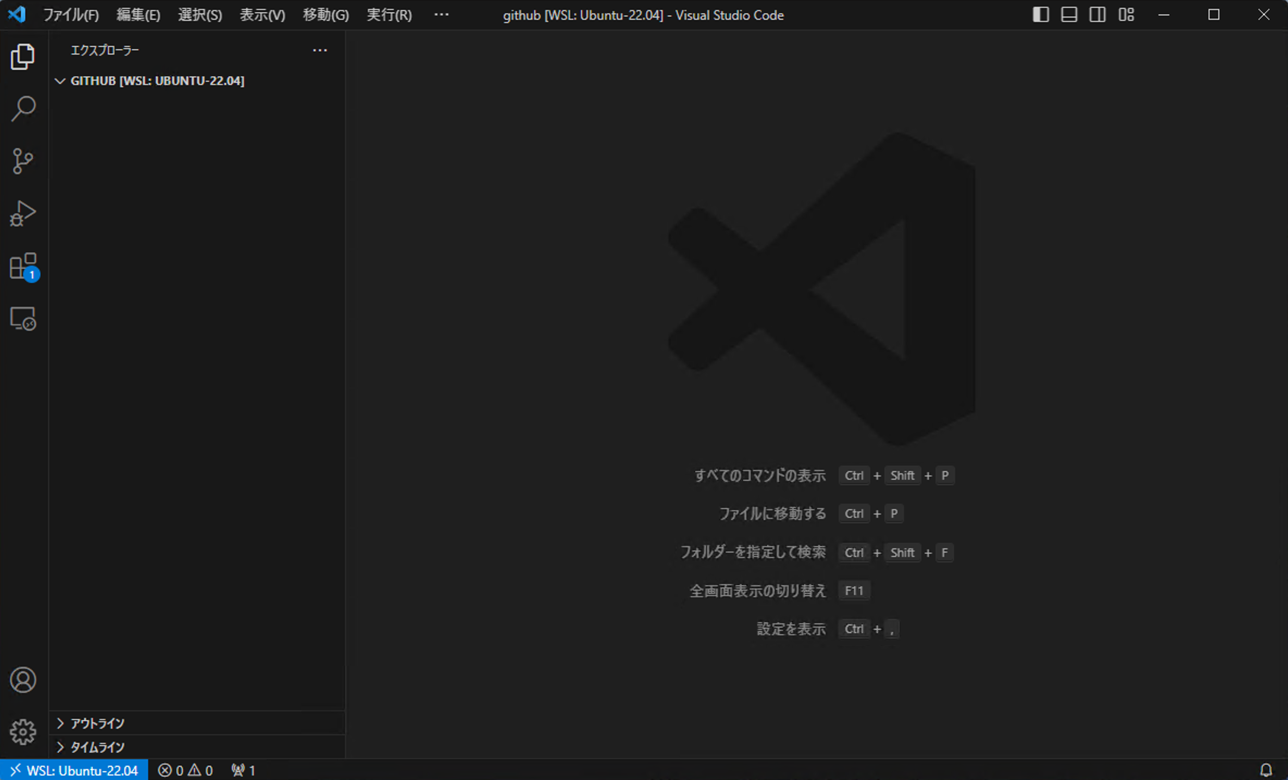Click the VS Code logo in title bar
This screenshot has height=780, width=1288.
click(x=17, y=14)
